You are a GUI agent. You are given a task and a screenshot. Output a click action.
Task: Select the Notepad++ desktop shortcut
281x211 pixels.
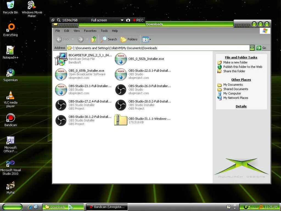10,52
